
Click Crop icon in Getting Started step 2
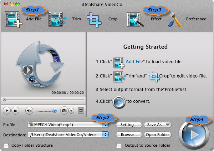click(x=154, y=76)
